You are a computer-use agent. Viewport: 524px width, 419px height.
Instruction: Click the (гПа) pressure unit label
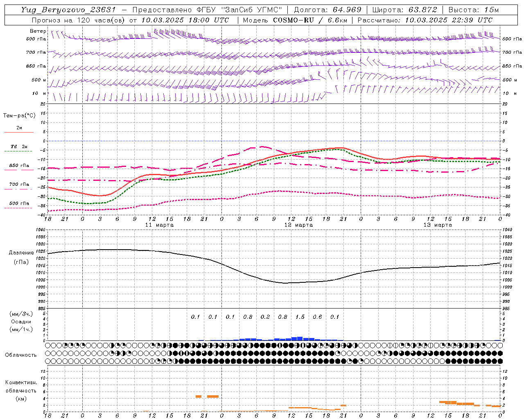21,262
